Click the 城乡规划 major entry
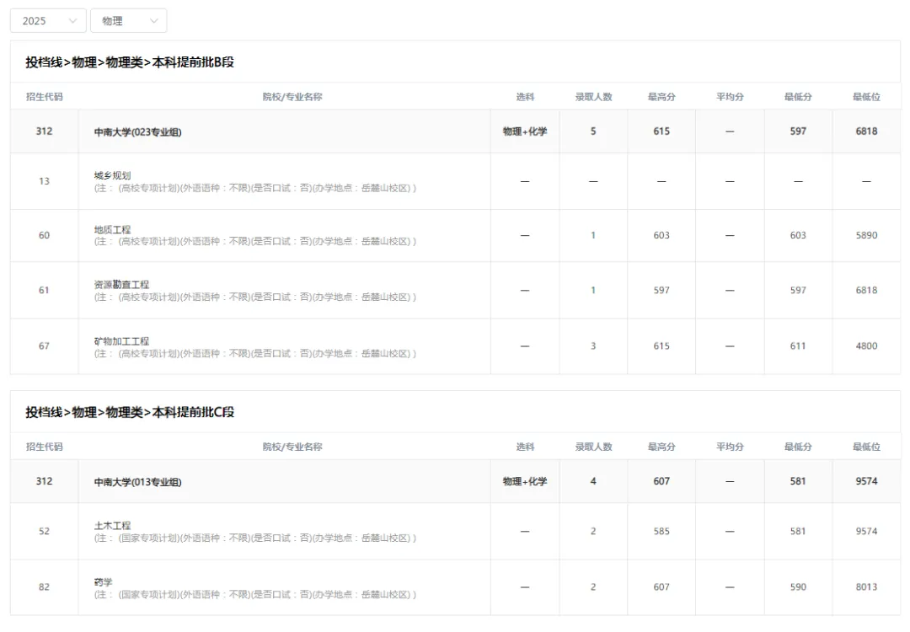The width and height of the screenshot is (910, 632). (112, 175)
